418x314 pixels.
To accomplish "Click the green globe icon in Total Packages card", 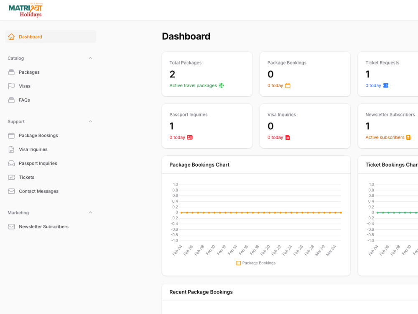I will pos(221,85).
